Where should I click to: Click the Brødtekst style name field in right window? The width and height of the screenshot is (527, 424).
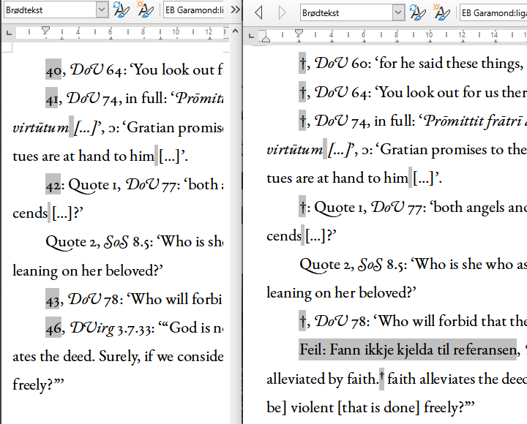(x=344, y=12)
